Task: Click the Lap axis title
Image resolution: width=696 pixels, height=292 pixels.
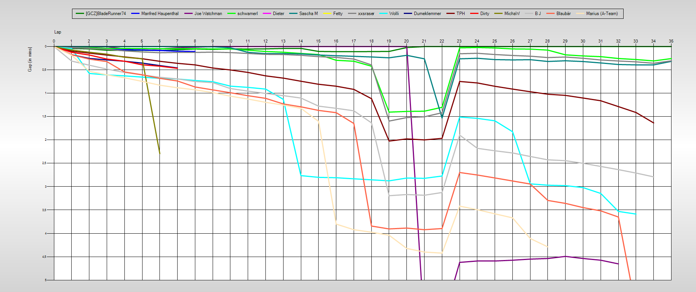Action: point(58,32)
